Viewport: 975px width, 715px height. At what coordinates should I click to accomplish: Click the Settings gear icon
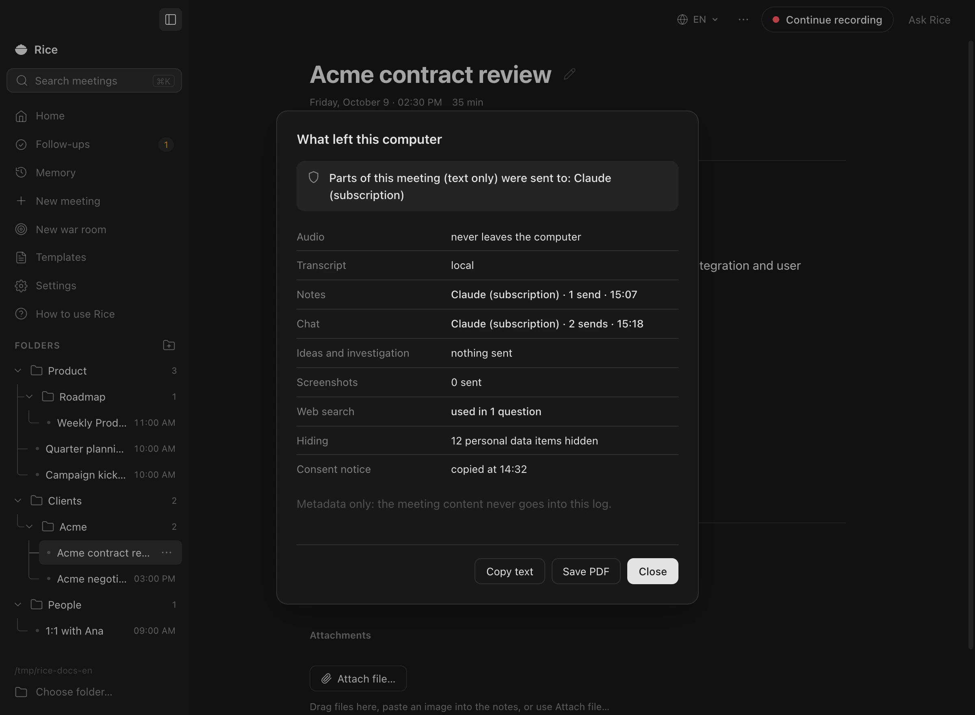point(21,286)
